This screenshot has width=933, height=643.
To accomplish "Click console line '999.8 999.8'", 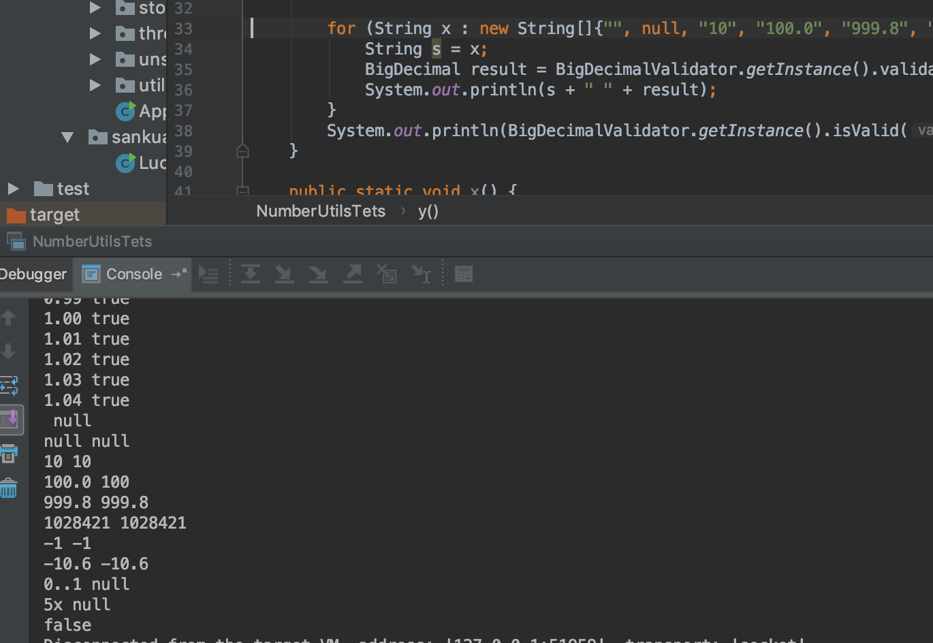I will (x=96, y=503).
